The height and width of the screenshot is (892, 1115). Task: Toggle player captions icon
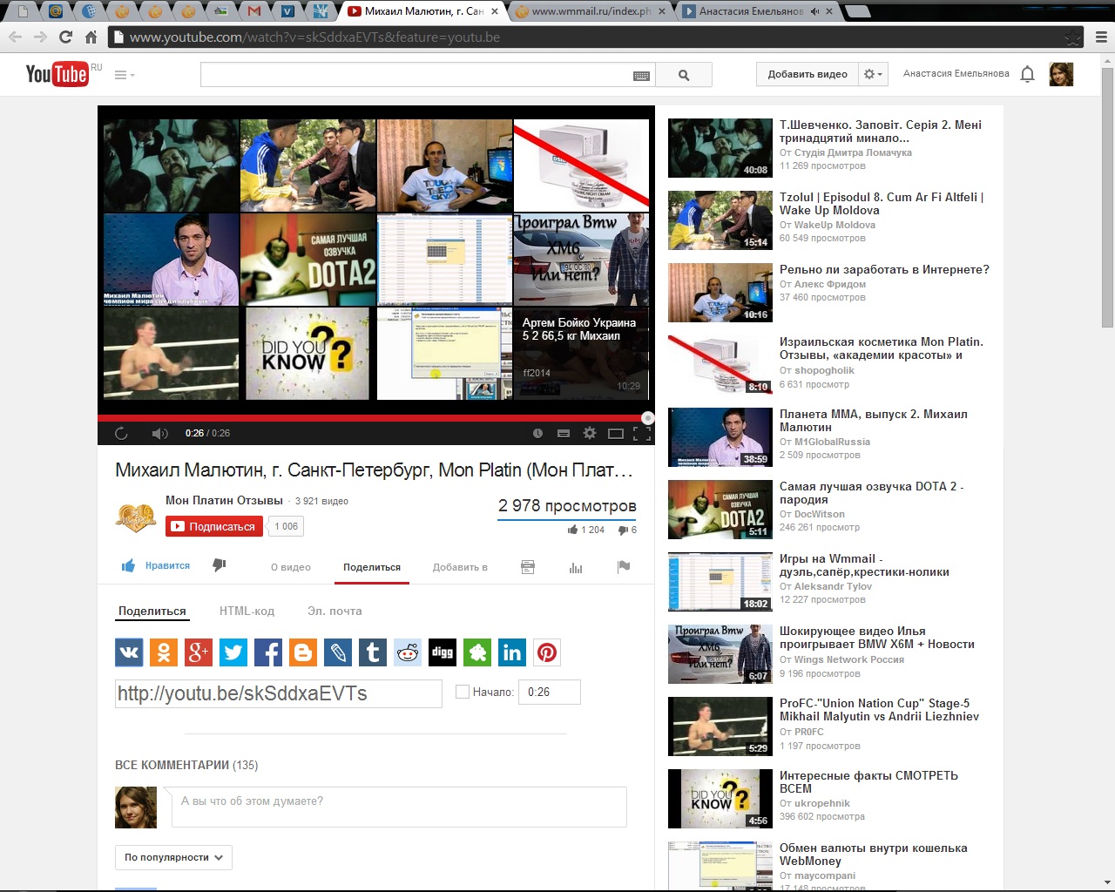(x=564, y=433)
